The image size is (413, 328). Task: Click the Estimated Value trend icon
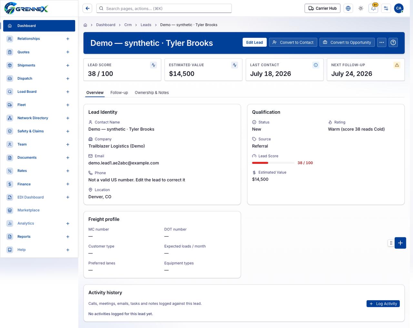(x=235, y=65)
